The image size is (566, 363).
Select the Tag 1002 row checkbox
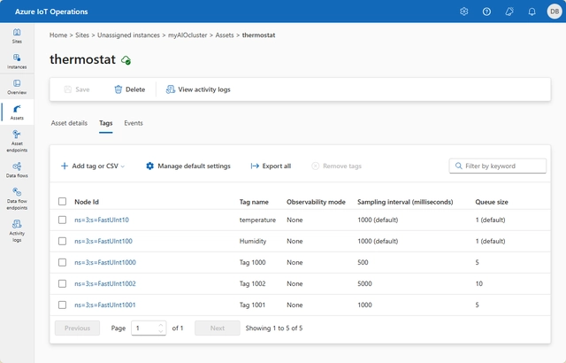63,283
